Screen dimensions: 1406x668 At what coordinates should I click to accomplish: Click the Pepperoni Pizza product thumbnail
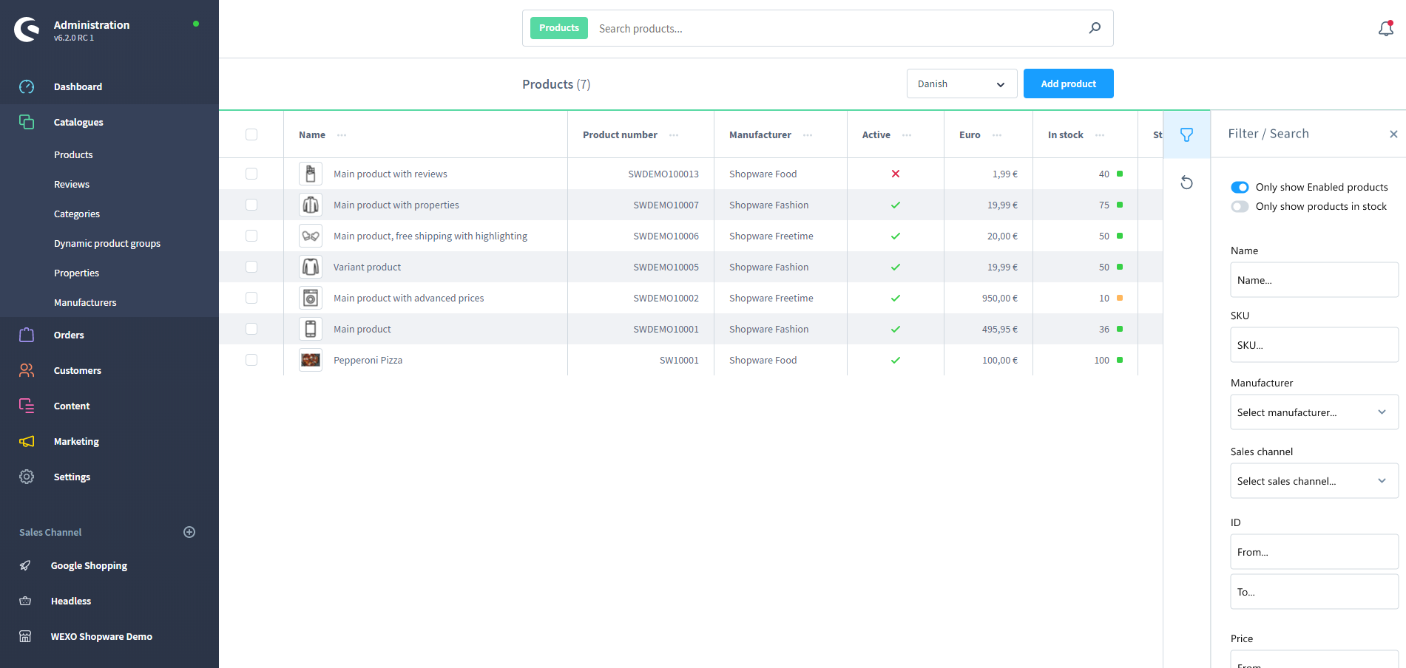click(x=310, y=360)
